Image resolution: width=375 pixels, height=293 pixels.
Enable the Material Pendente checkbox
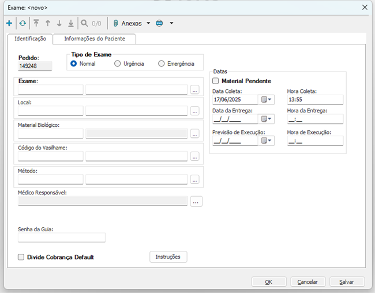pos(216,81)
